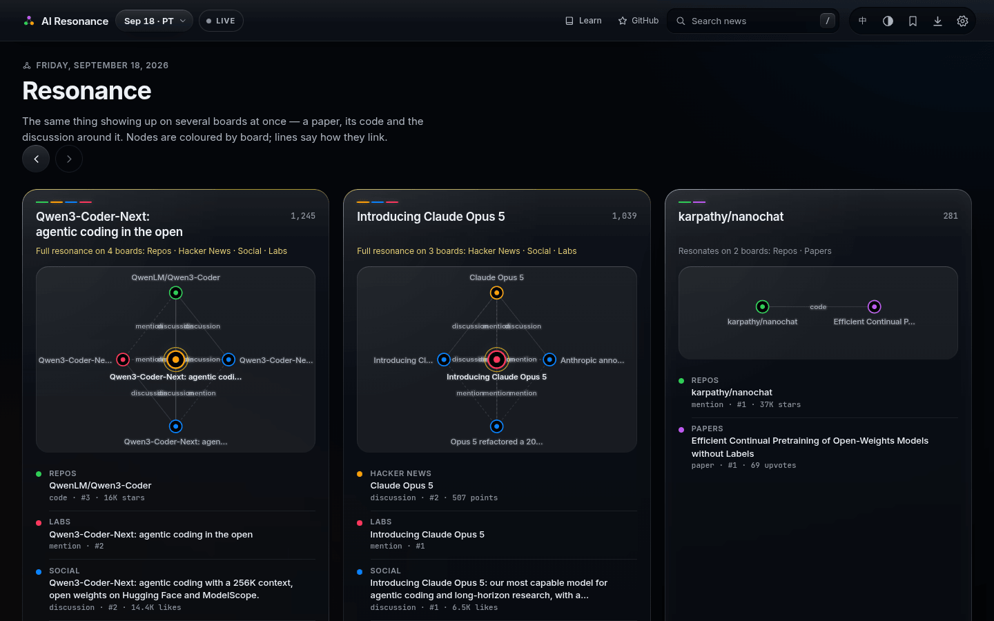Select the central red Introducing Claude Opus 5 node
Image resolution: width=994 pixels, height=621 pixels.
click(497, 359)
